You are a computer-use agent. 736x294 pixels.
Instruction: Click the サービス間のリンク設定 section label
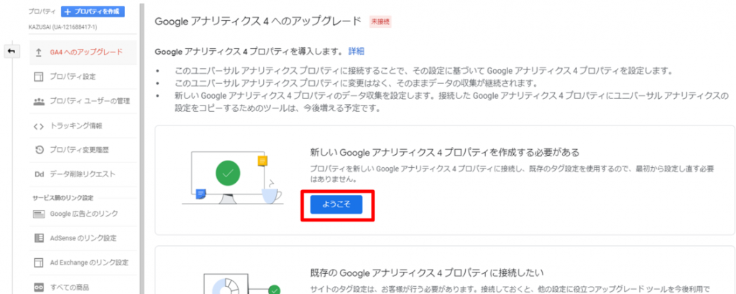[63, 198]
